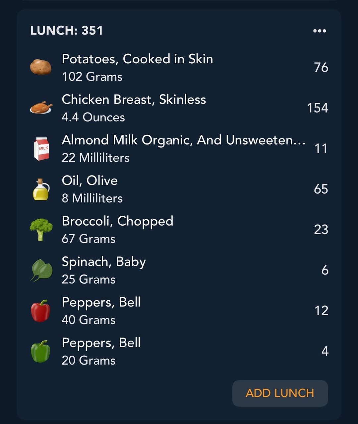
Task: Select the Broccoli, Chopped entry
Action: [179, 230]
